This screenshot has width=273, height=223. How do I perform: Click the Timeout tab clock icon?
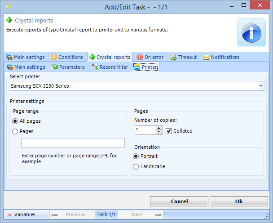pos(173,57)
